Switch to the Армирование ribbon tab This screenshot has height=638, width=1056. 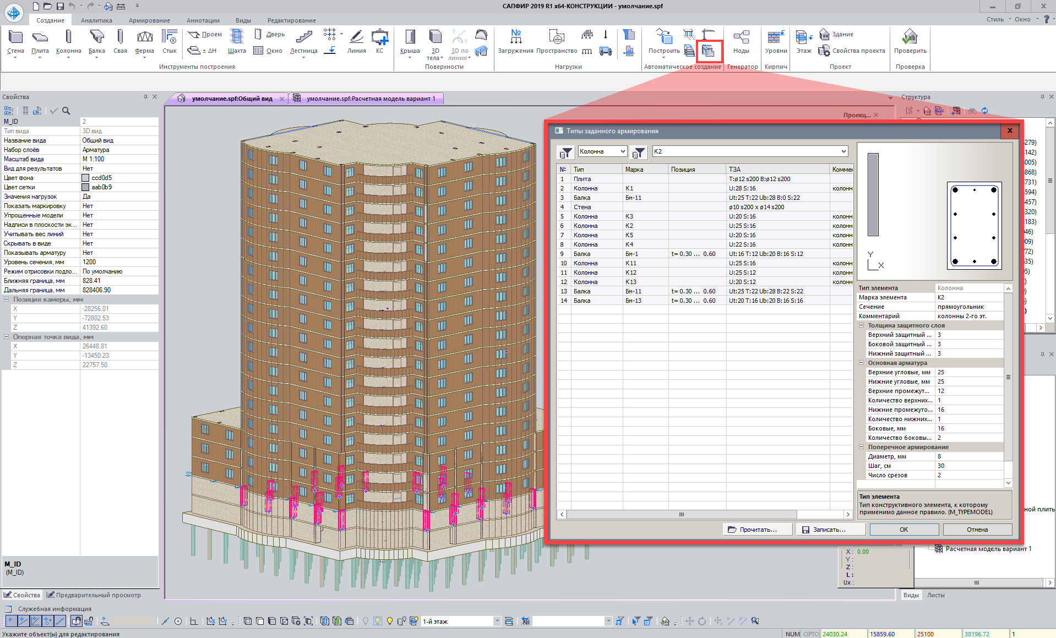click(x=149, y=20)
